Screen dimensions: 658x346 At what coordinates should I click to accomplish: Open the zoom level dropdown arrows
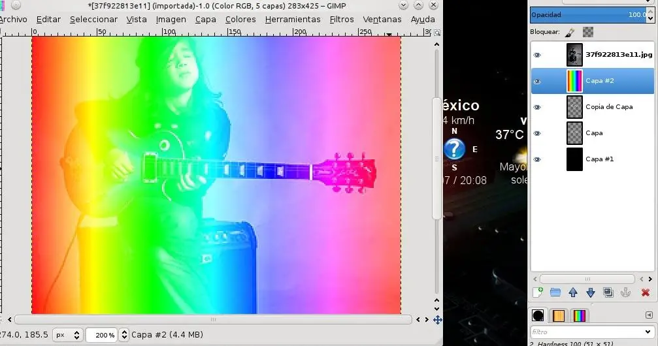[123, 335]
